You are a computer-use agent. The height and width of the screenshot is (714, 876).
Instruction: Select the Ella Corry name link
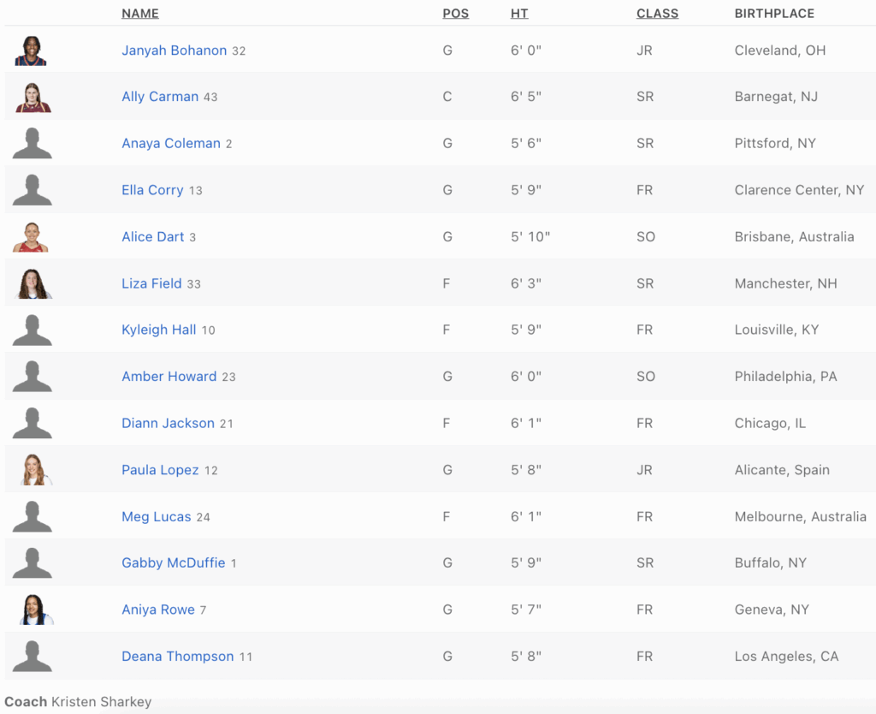tap(152, 190)
